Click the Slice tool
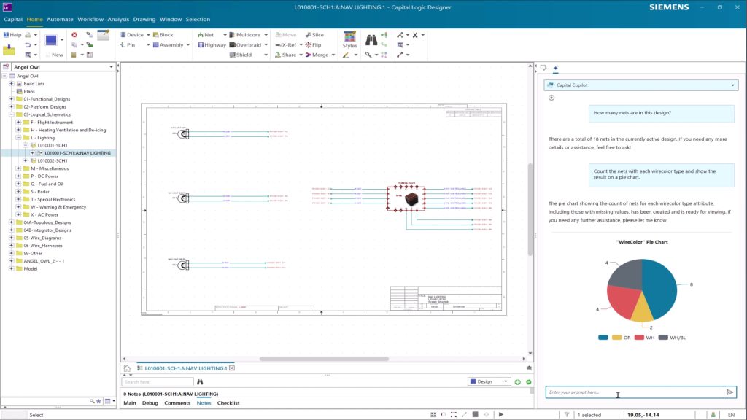Screen dimensions: 747x420 click(314, 35)
